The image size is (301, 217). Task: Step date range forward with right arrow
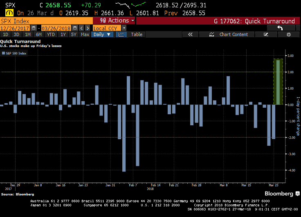87,28
